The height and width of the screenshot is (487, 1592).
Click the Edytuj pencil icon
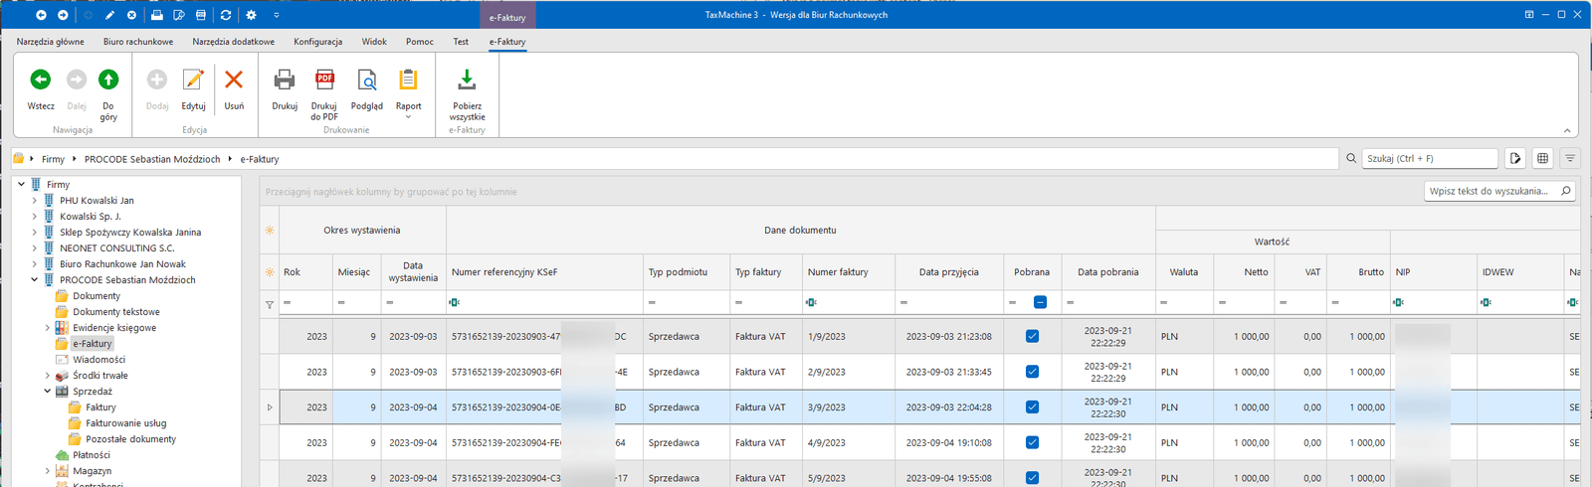pyautogui.click(x=193, y=80)
